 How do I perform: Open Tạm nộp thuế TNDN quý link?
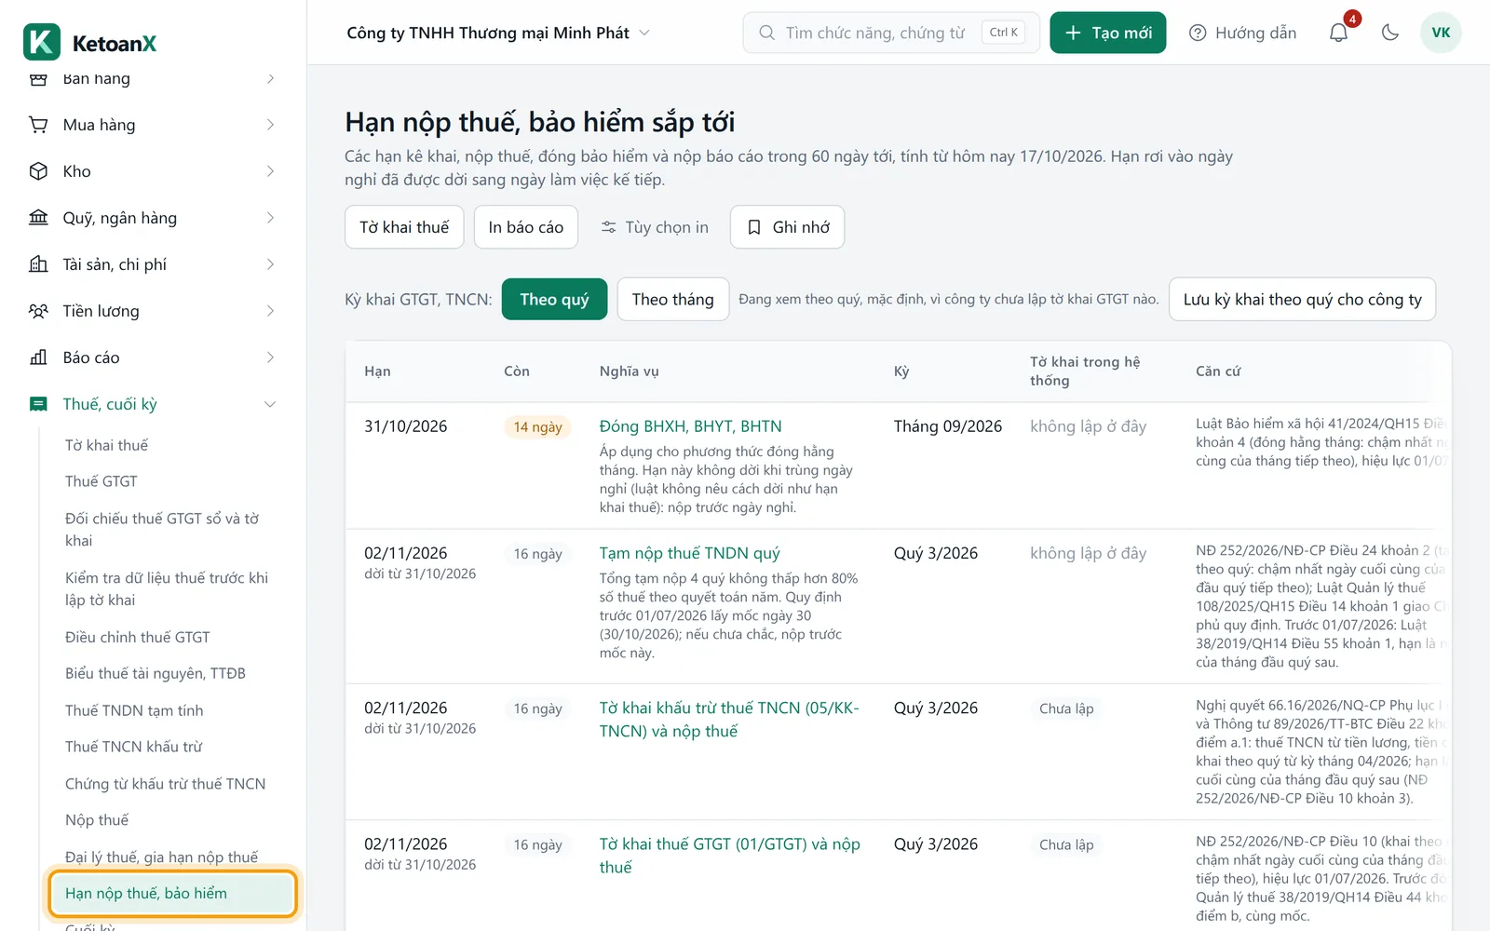tap(690, 553)
